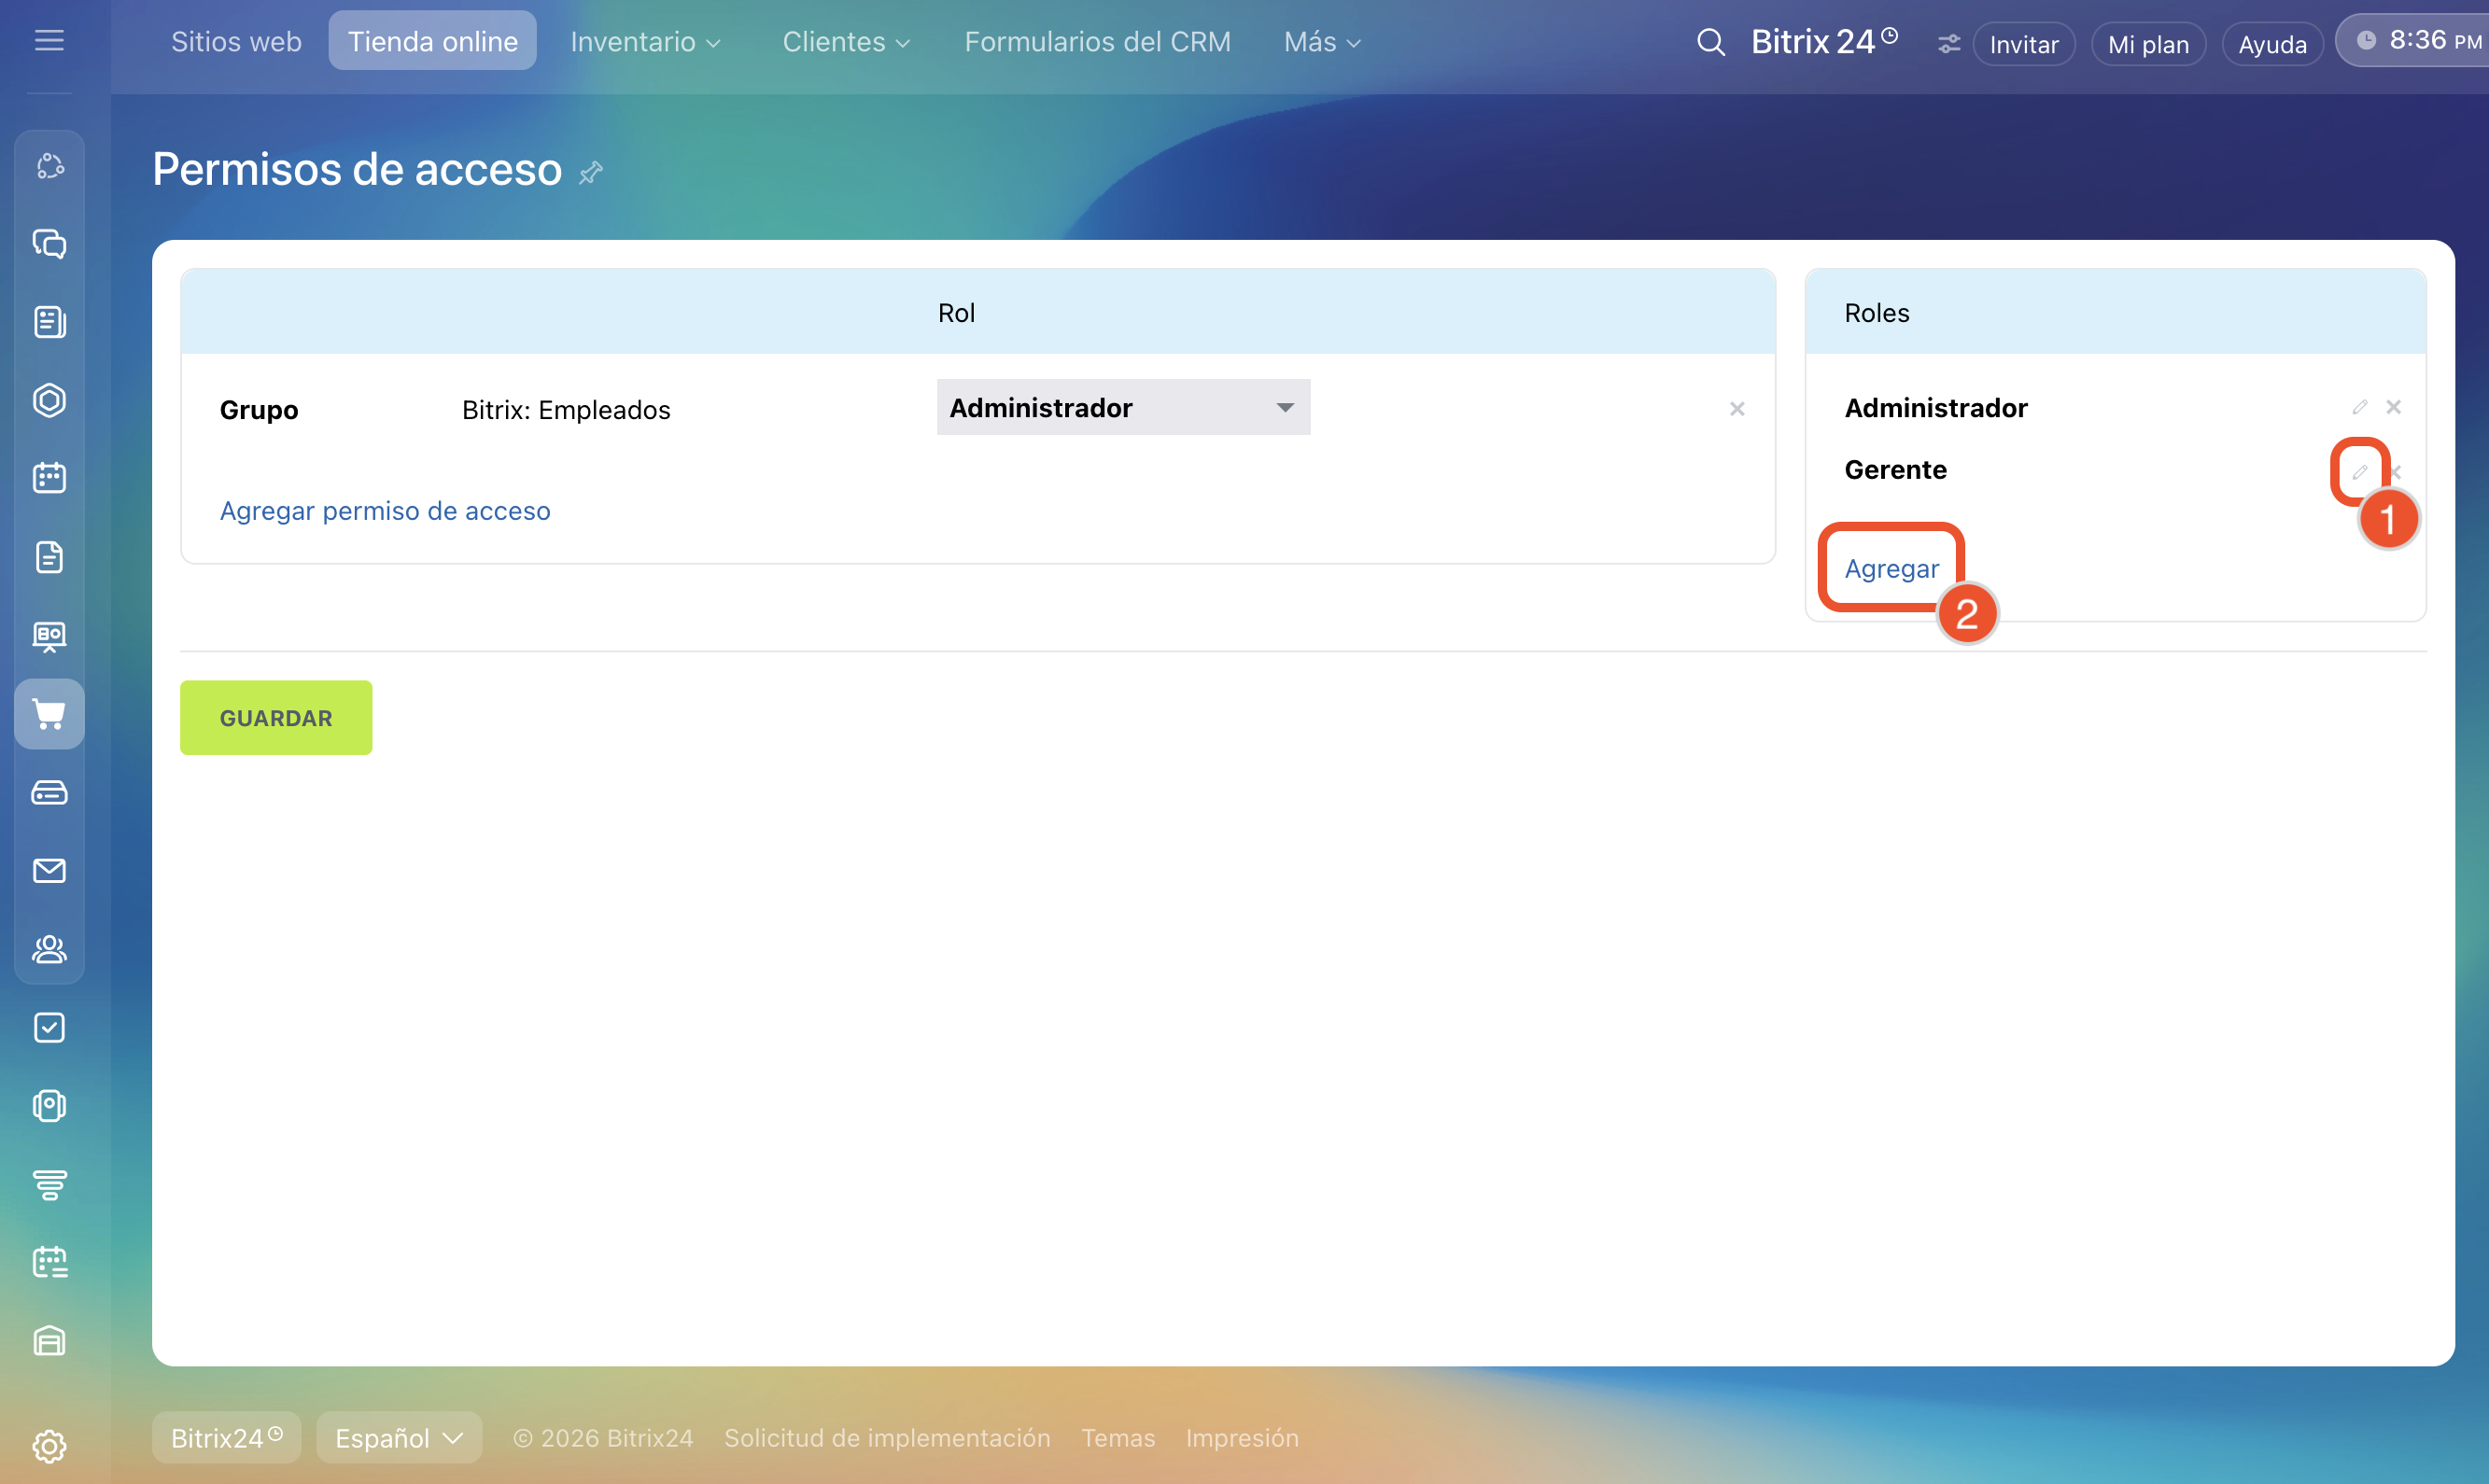
Task: Click the search magnifier icon
Action: (1710, 42)
